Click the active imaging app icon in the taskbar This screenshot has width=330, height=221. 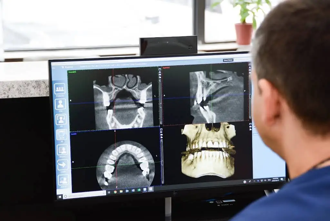pyautogui.click(x=145, y=189)
